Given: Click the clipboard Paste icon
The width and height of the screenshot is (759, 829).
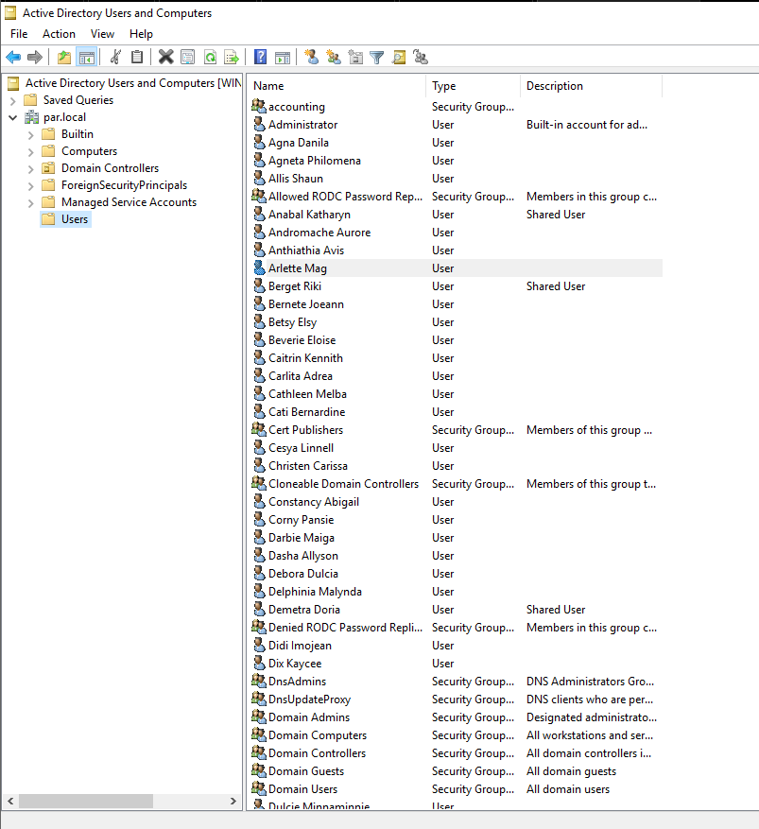Looking at the screenshot, I should (x=137, y=57).
